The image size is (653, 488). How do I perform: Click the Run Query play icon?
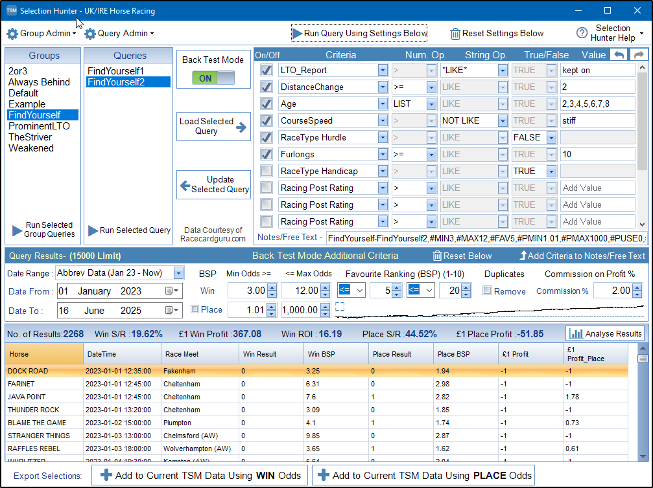[297, 34]
